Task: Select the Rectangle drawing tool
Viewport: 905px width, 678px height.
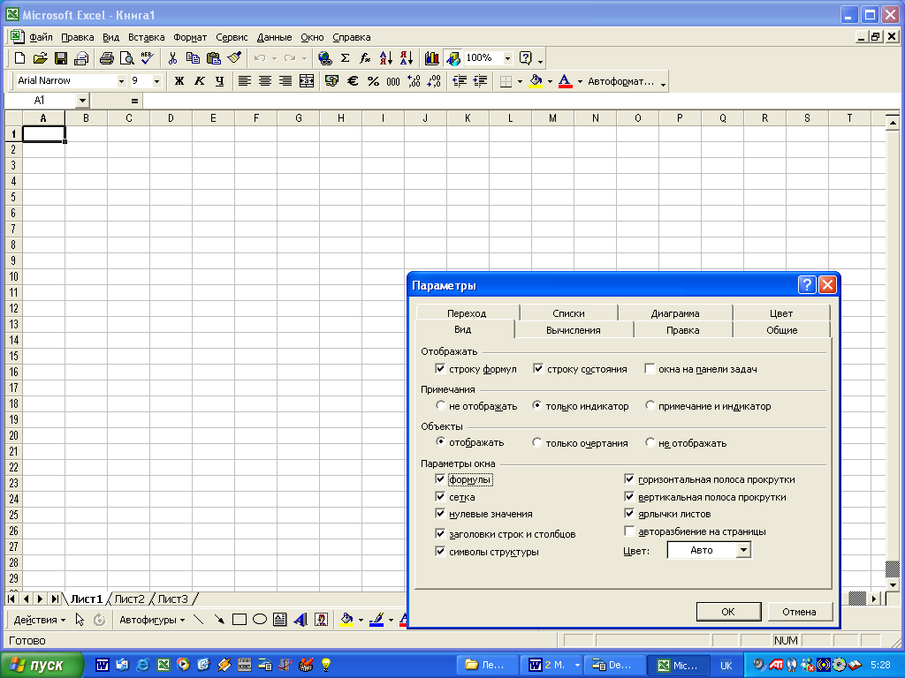Action: click(x=239, y=620)
